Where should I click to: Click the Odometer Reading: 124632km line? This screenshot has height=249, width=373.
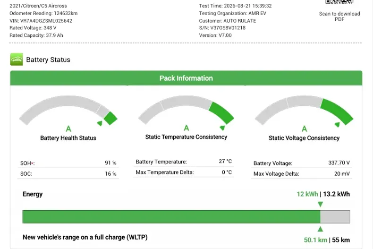(43, 13)
